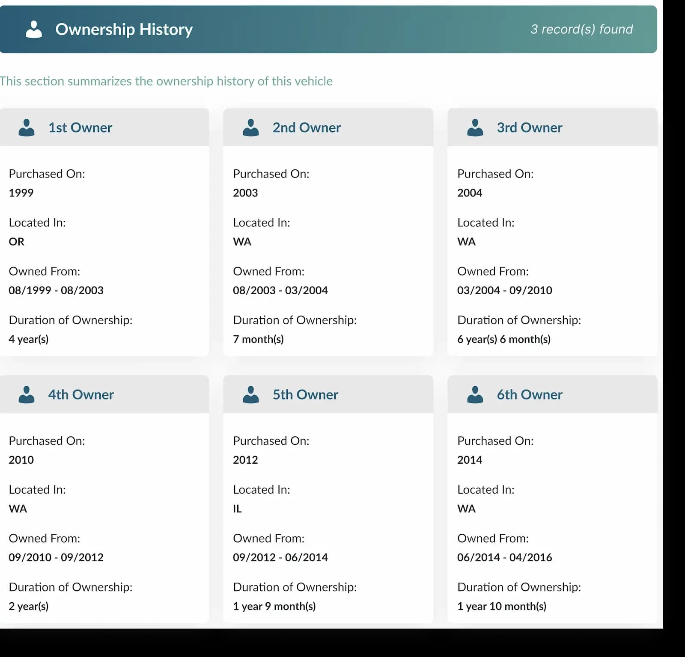Switch to the Ownership History tab
The width and height of the screenshot is (685, 657).
tap(124, 29)
